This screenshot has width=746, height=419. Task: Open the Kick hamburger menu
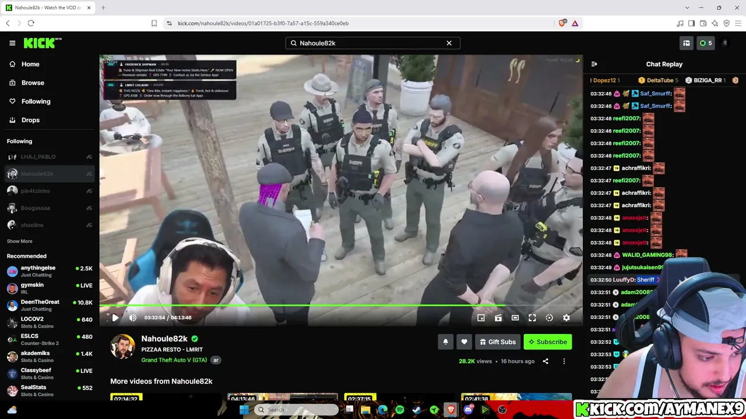pyautogui.click(x=12, y=43)
